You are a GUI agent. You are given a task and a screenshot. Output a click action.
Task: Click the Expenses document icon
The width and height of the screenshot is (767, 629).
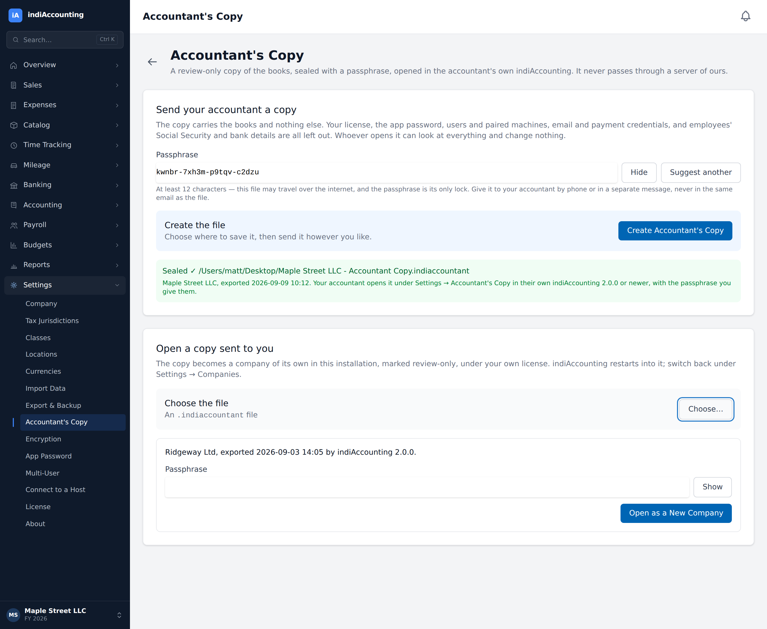(14, 105)
